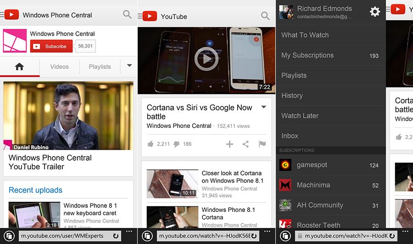The height and width of the screenshot is (244, 413).
Task: Subscribe to Windows Phone Central channel
Action: (51, 46)
